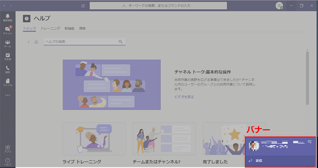Screen dimensions: 318x168
Task: Click 返信 in the notification banner
Action: point(258,161)
